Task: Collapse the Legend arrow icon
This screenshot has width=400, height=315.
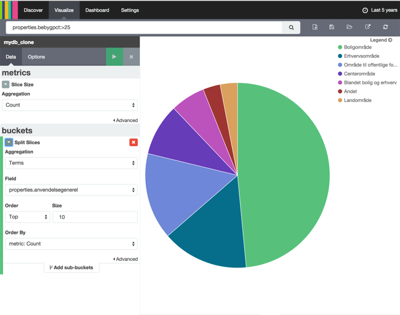Action: (390, 40)
